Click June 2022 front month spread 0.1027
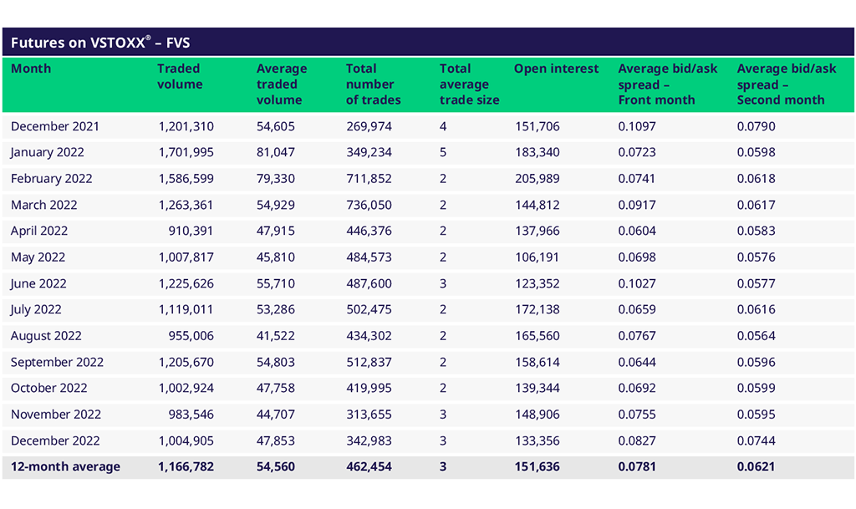Viewport: 856px width, 509px height. [x=637, y=283]
